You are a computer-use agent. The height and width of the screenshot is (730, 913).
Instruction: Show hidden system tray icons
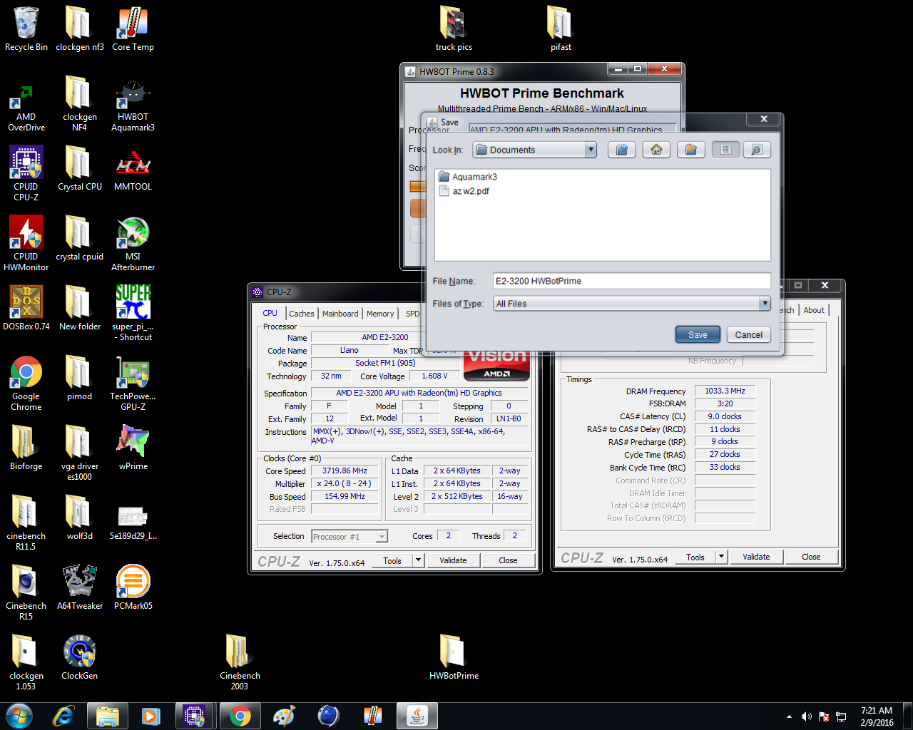789,716
